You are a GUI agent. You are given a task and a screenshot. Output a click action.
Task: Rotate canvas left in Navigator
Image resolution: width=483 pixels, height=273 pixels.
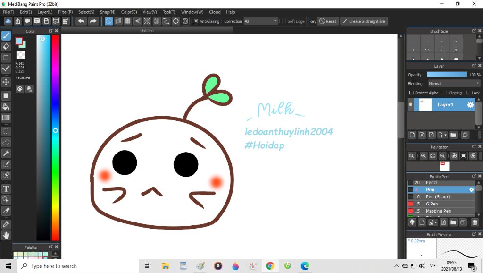(454, 156)
